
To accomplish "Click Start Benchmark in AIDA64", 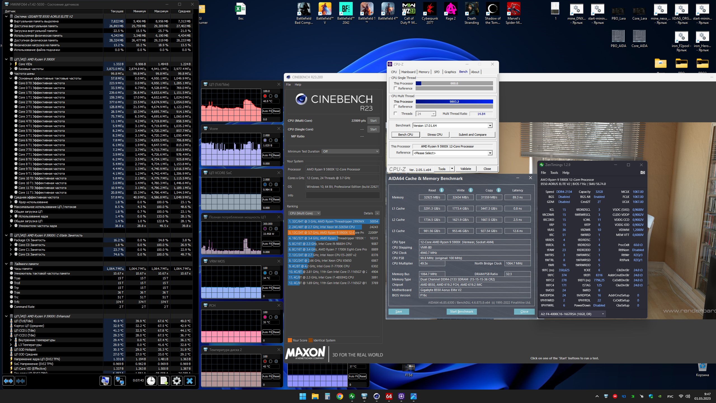I will (x=461, y=311).
